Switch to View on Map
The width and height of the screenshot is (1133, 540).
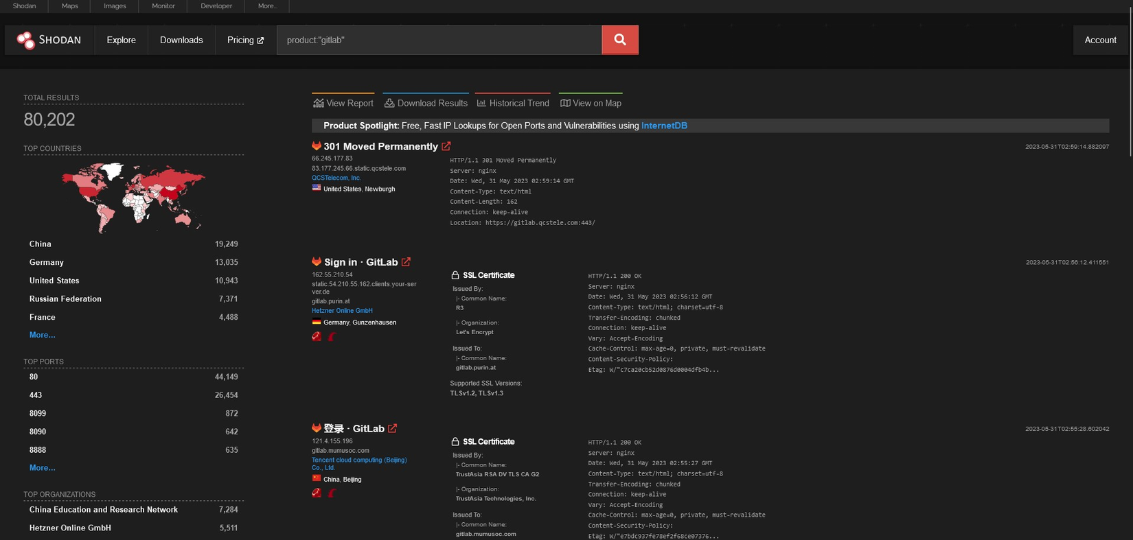(x=591, y=102)
